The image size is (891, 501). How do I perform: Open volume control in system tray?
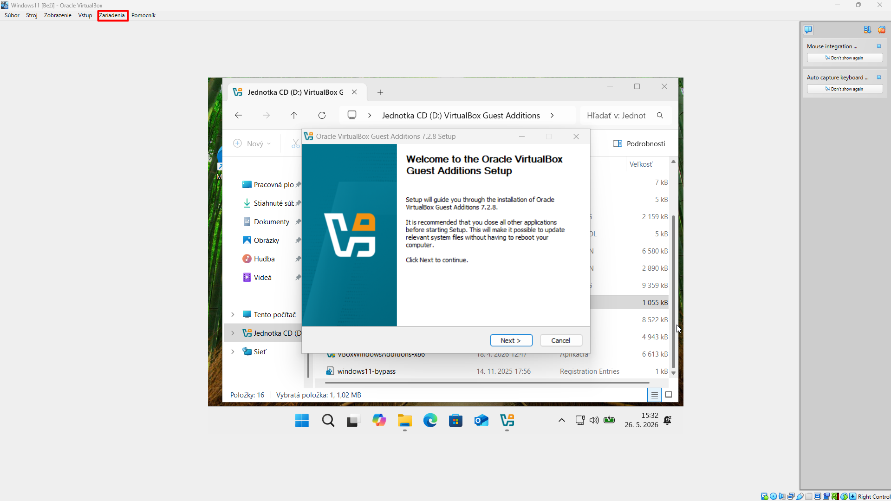tap(594, 420)
